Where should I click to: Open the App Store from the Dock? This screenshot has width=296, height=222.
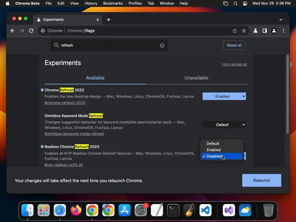pos(125,210)
